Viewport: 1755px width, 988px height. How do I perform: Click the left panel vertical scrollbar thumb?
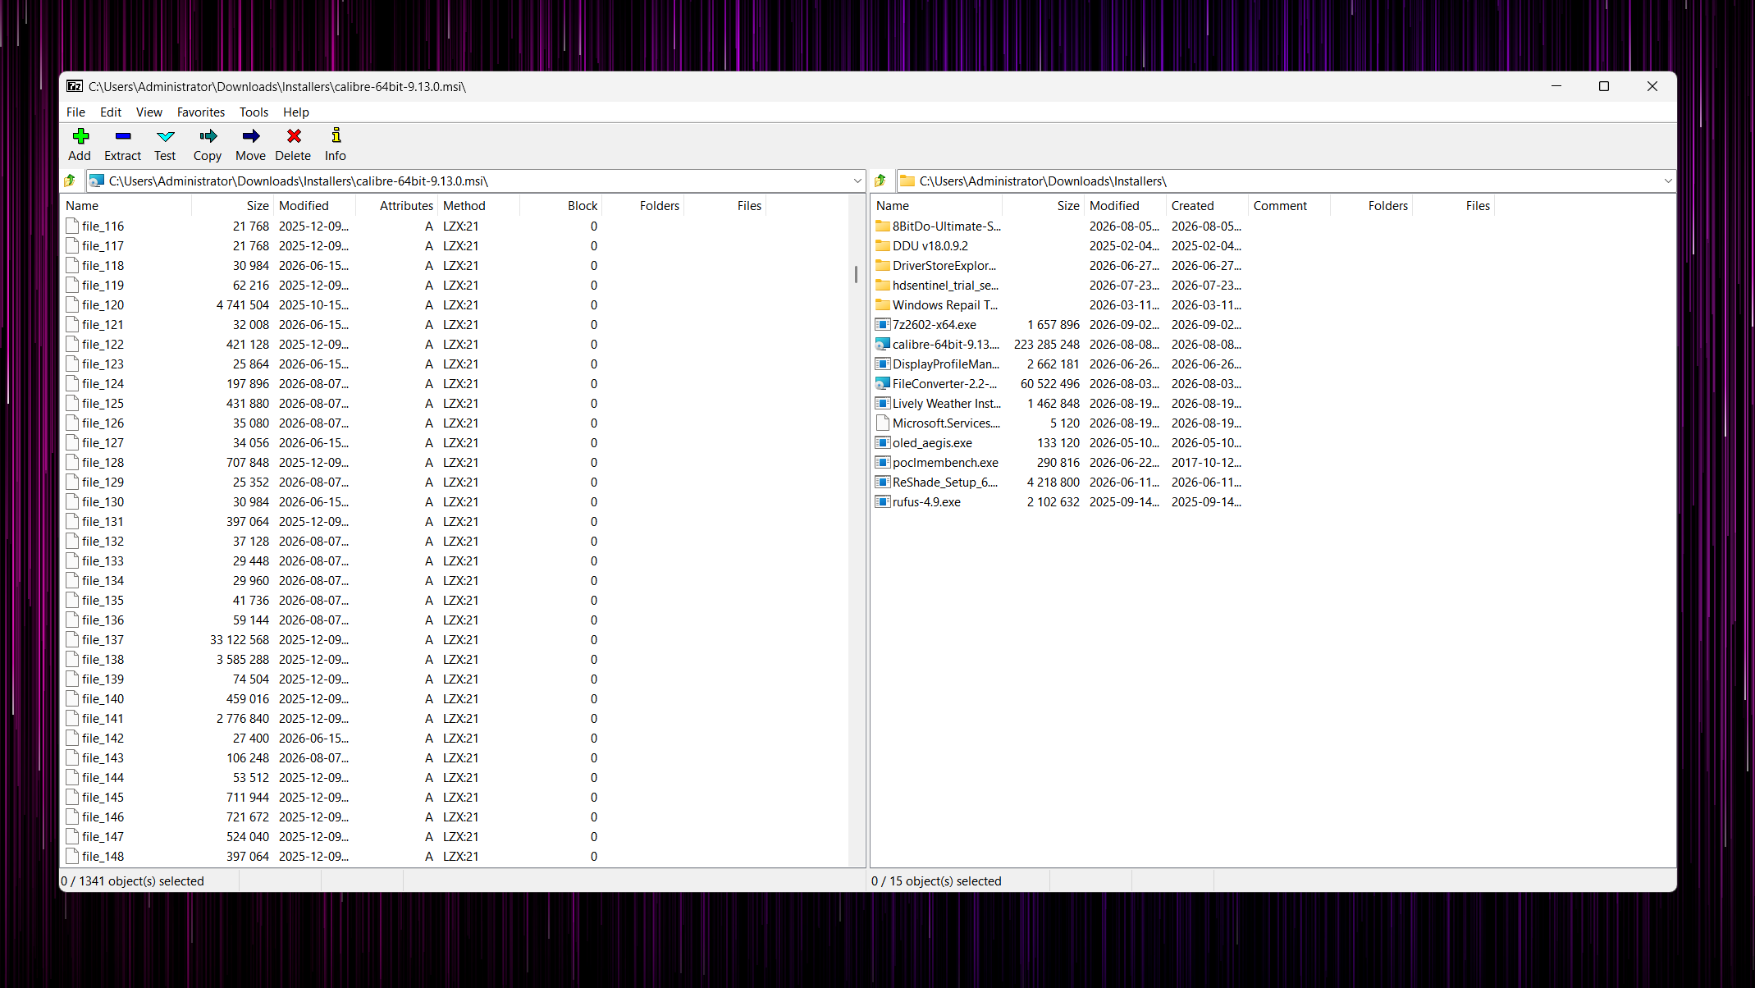click(x=856, y=274)
